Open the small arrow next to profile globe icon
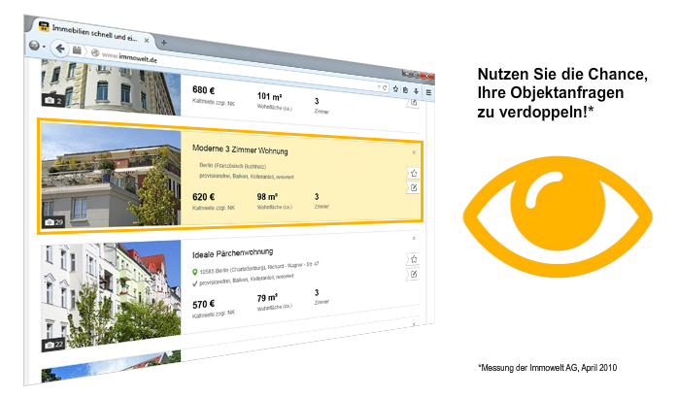This screenshot has height=398, width=678. [x=44, y=47]
